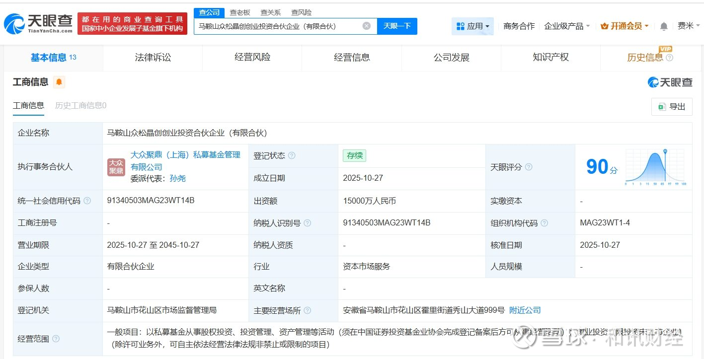The image size is (704, 359).
Task: Switch to the 法律诉讼 tab
Action: pyautogui.click(x=153, y=58)
